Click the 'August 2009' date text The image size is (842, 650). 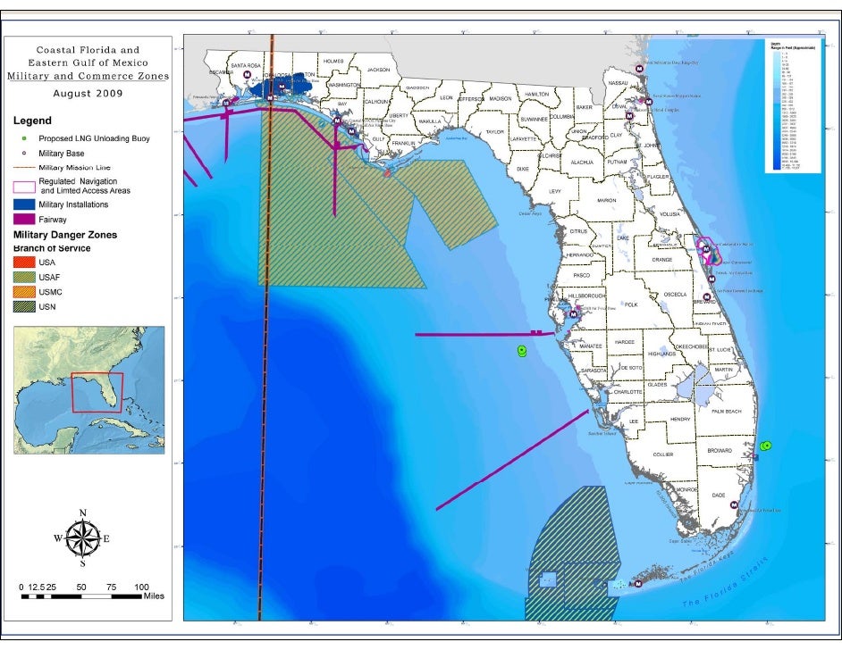[x=88, y=94]
